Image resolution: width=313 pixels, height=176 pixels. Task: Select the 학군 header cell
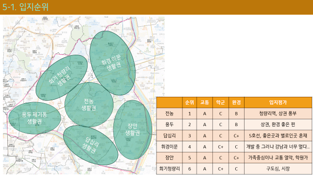pyautogui.click(x=221, y=103)
